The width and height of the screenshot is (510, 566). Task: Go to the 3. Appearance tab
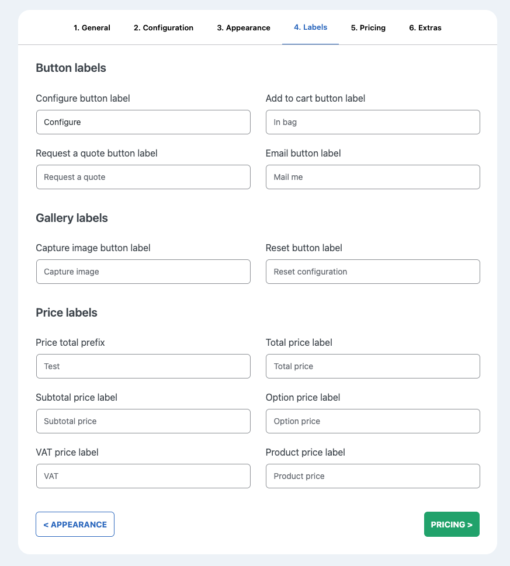tap(244, 27)
